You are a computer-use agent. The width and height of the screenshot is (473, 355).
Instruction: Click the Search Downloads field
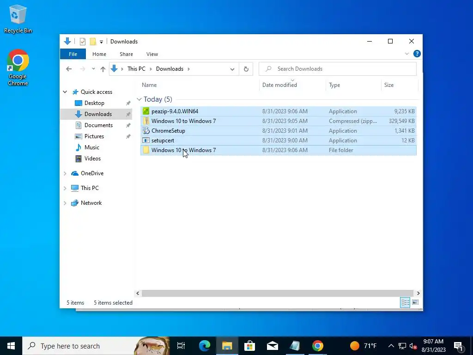pos(338,69)
